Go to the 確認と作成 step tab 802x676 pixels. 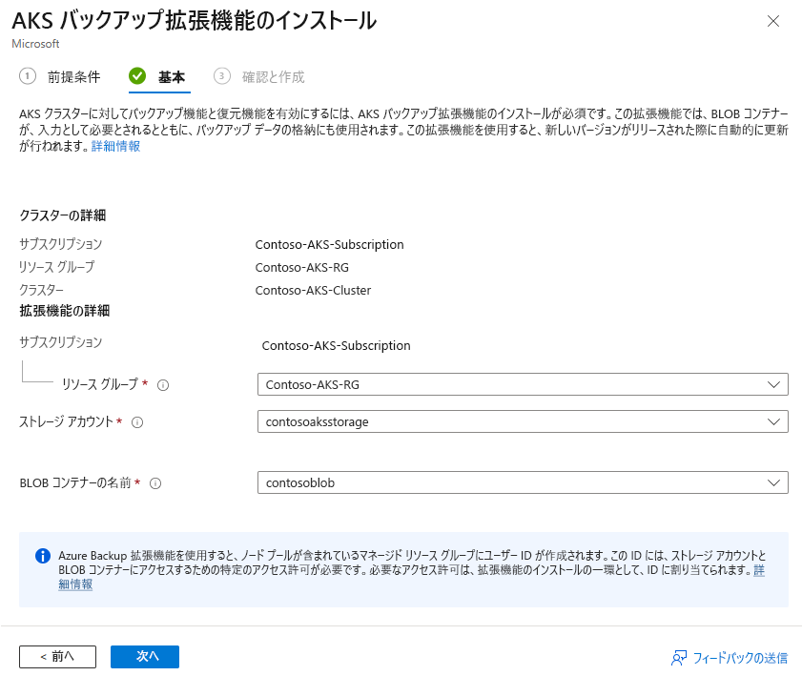[273, 77]
